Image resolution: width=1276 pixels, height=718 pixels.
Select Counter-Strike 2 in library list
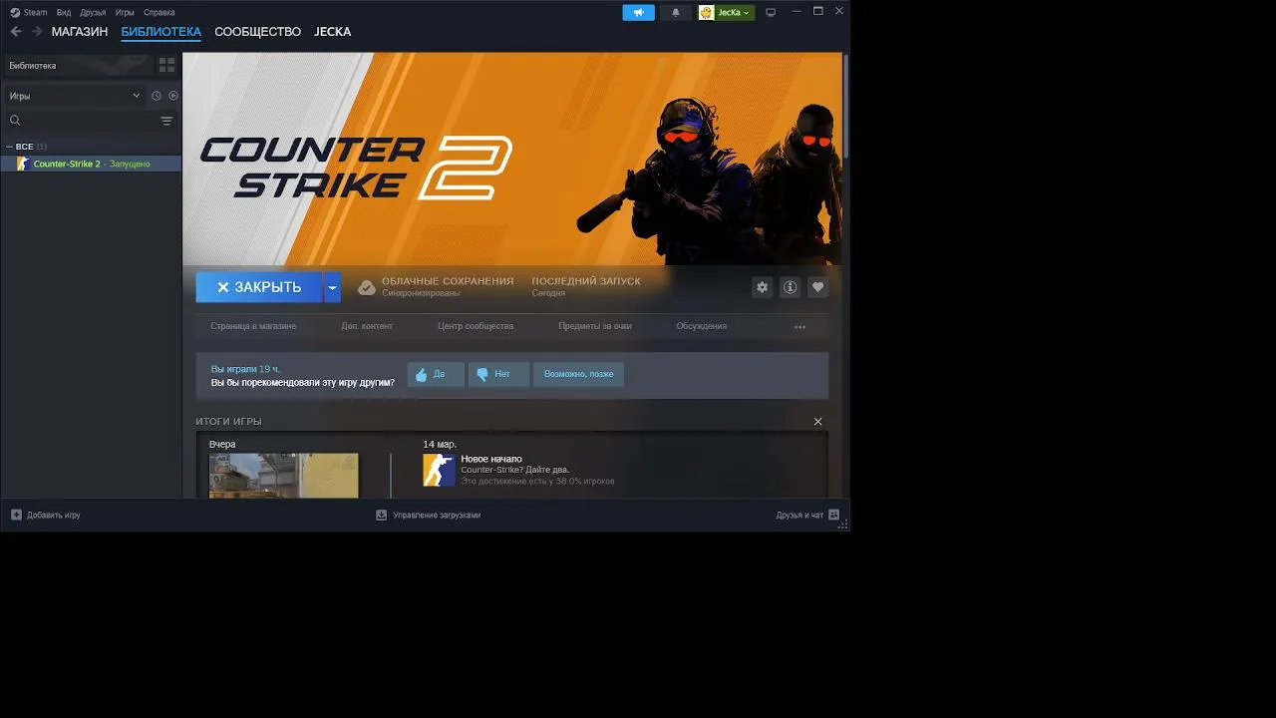coord(91,164)
